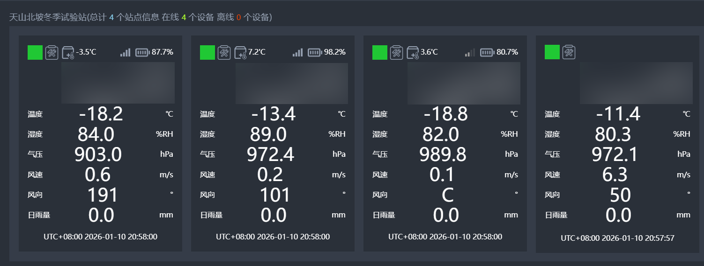The image size is (704, 266).
Task: Click the battery icon showing 80.7%
Action: pos(487,52)
